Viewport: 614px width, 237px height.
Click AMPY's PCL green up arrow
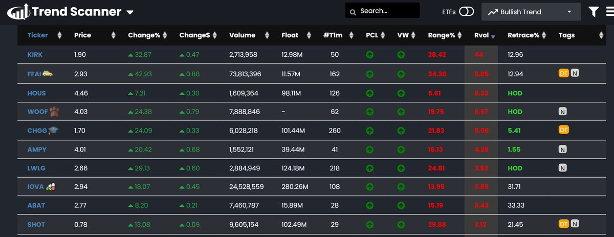(370, 149)
